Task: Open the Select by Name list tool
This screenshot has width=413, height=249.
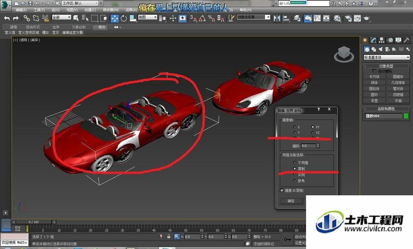Action: (85, 18)
